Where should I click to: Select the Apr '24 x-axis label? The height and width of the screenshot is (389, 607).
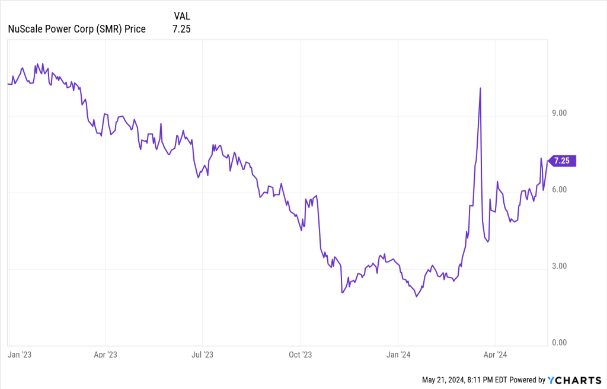495,355
